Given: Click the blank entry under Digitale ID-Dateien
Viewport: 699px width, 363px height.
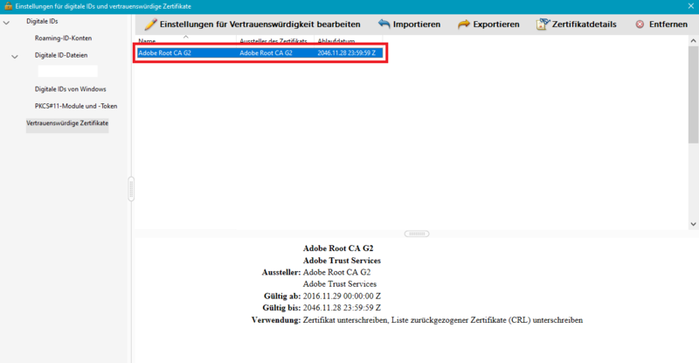Looking at the screenshot, I should (68, 71).
